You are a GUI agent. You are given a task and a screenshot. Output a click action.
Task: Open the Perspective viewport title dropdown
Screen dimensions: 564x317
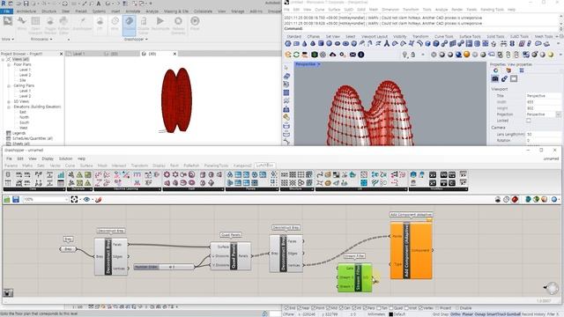coord(319,64)
